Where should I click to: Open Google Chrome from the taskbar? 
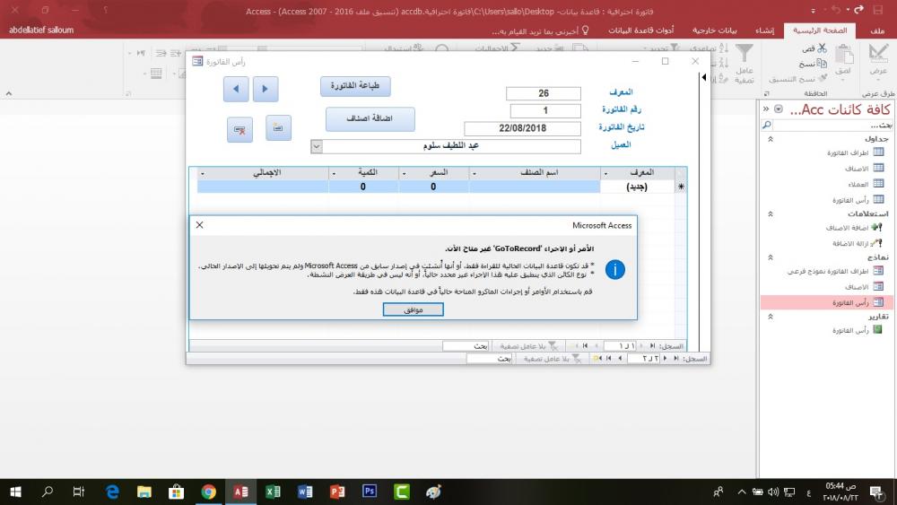(208, 492)
